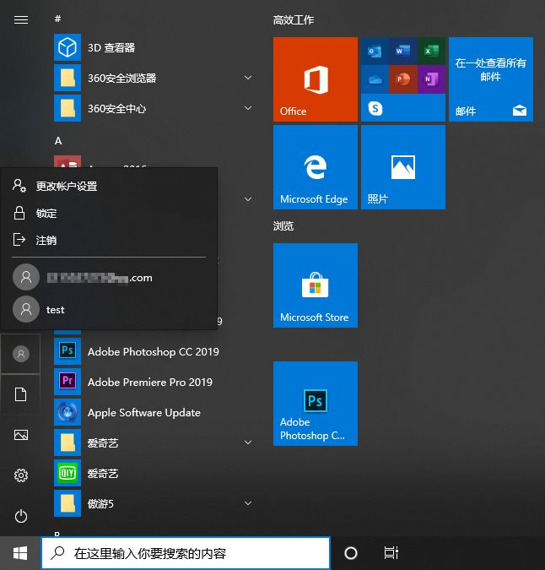Open Skype icon in tile group
This screenshot has width=545, height=570.
click(375, 108)
